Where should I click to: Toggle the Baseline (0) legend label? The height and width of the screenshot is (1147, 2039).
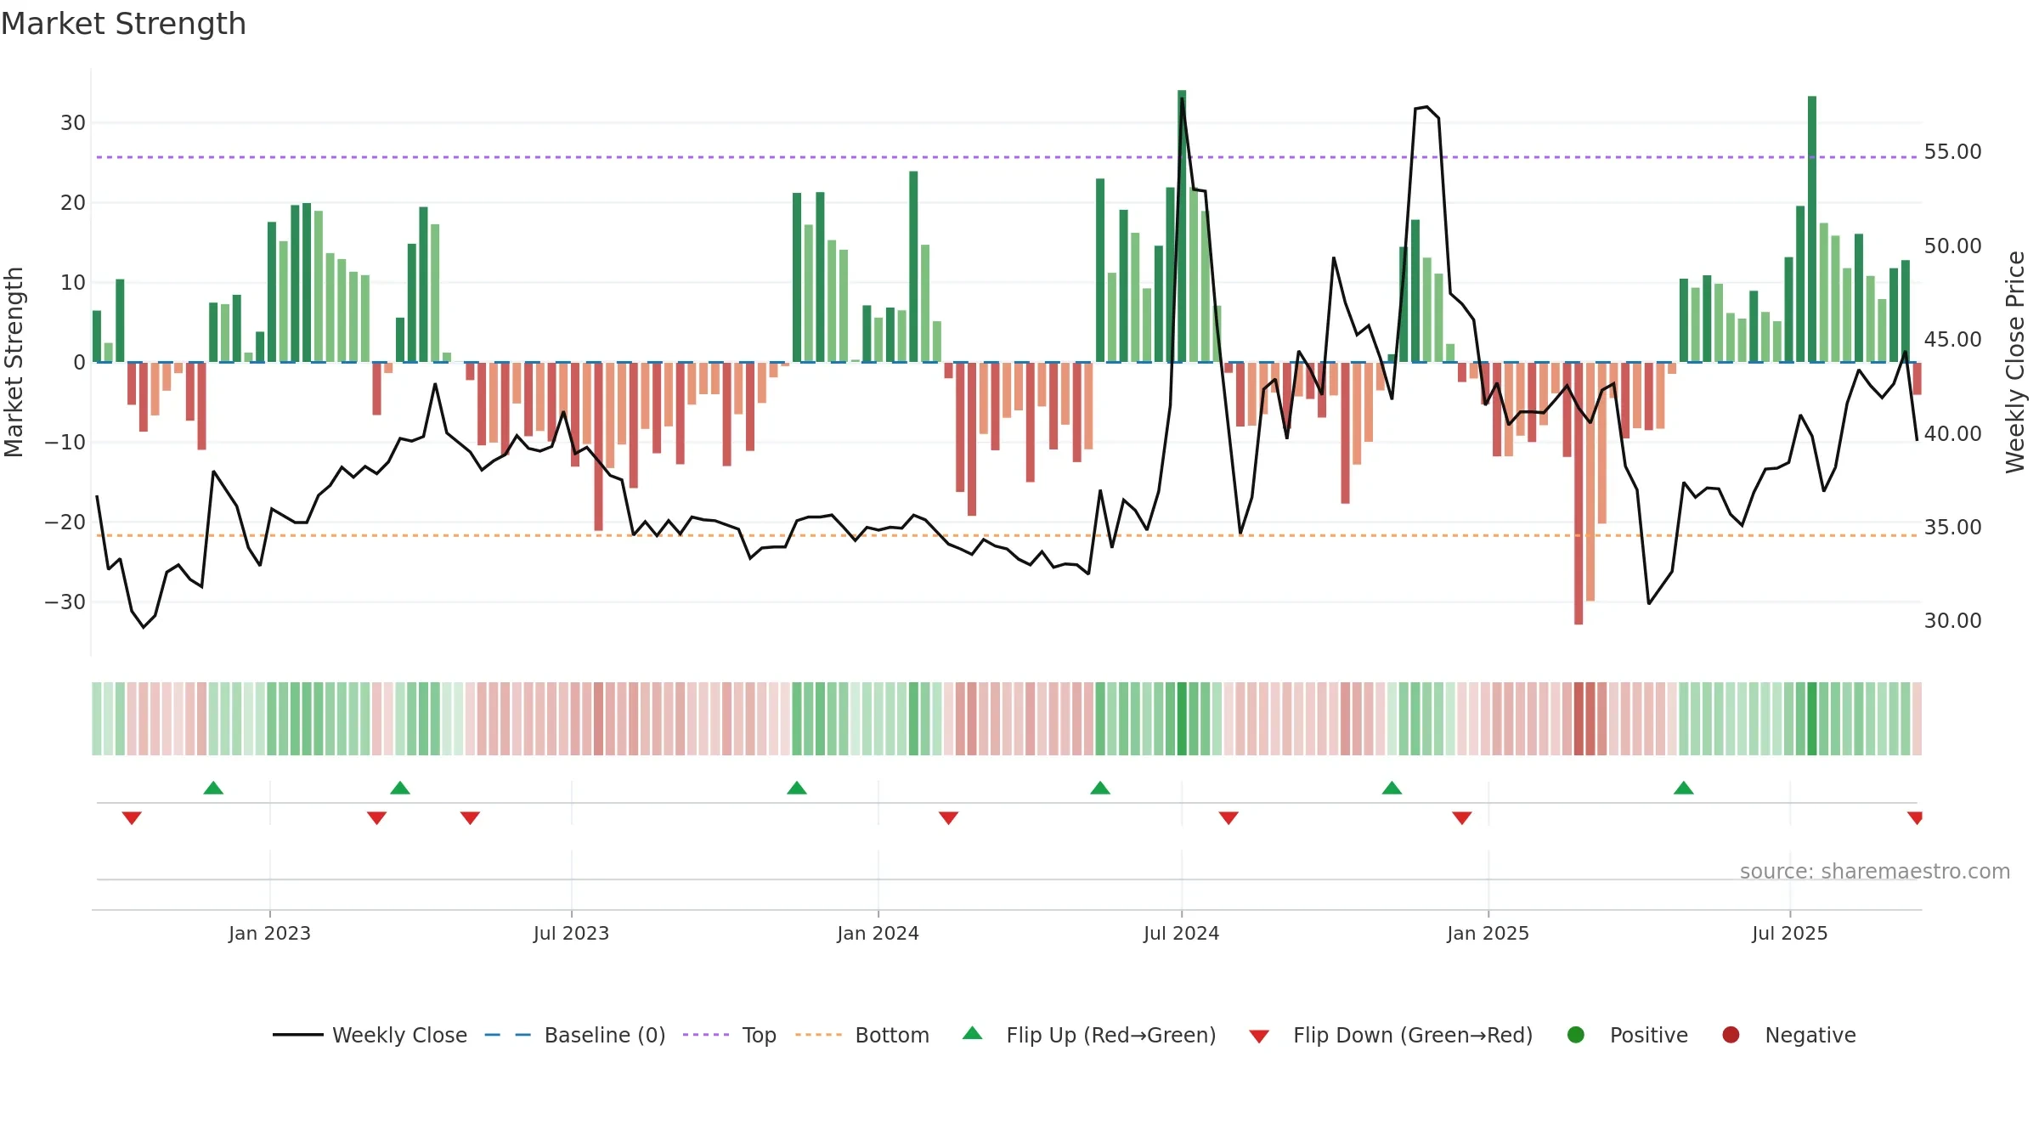click(605, 1036)
